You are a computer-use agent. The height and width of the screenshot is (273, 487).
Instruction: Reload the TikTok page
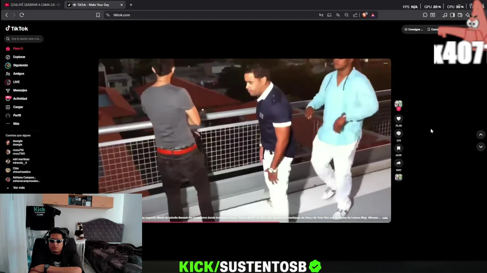(22, 15)
